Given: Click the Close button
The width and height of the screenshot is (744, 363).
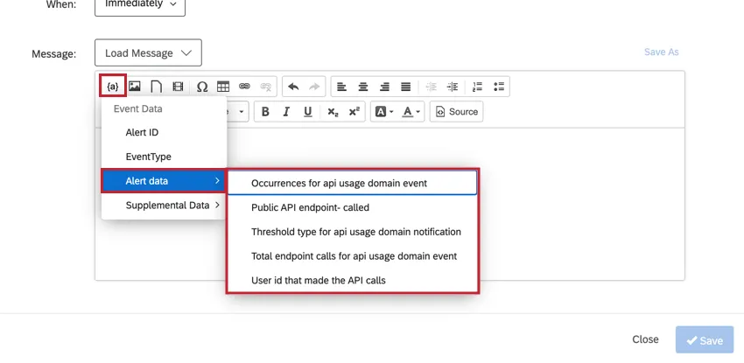Looking at the screenshot, I should [645, 339].
